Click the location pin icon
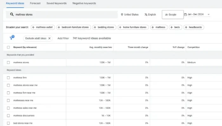This screenshot has width=222, height=126. pyautogui.click(x=122, y=15)
